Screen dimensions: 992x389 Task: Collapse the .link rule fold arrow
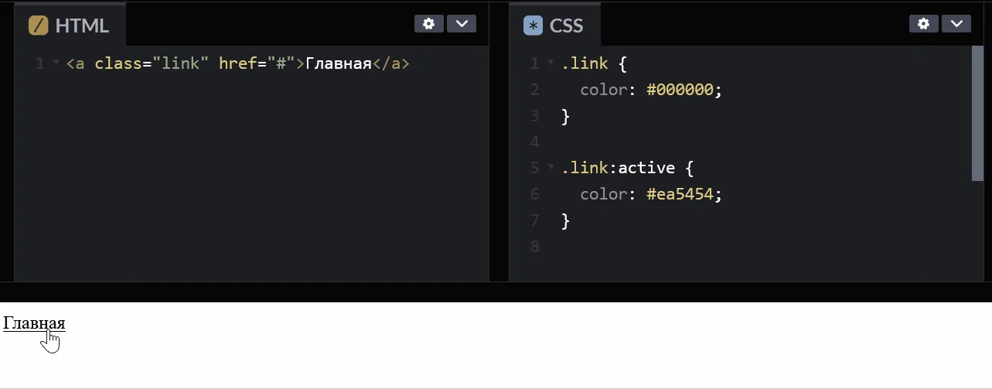click(x=551, y=63)
